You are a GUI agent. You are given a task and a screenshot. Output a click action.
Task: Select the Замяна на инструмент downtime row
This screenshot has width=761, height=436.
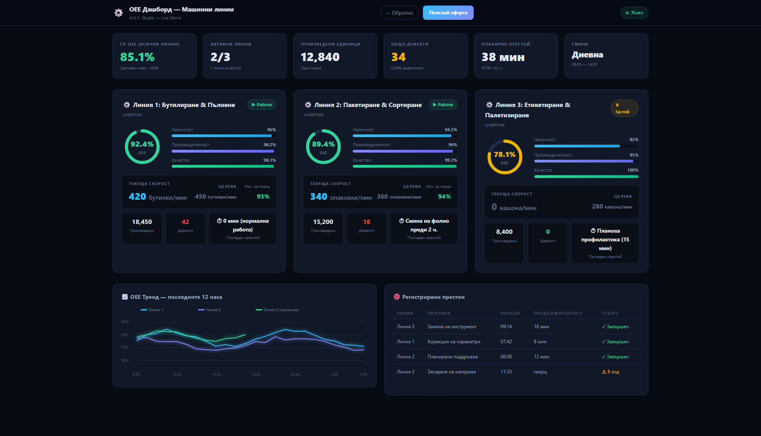[516, 327]
